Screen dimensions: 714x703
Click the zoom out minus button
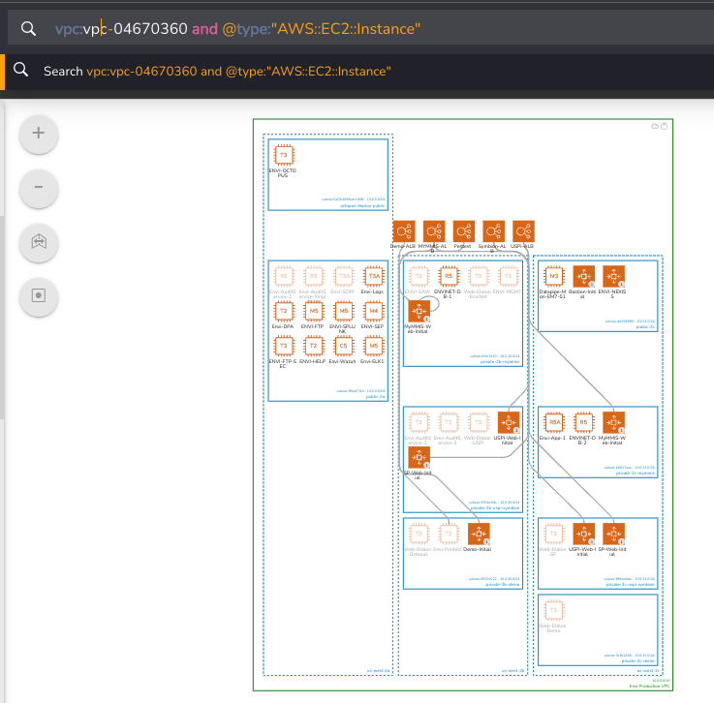(39, 187)
